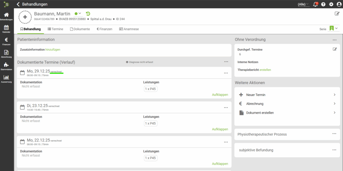Open Abrechnung in the left sidebar
The height and width of the screenshot is (171, 343).
[x=6, y=54]
